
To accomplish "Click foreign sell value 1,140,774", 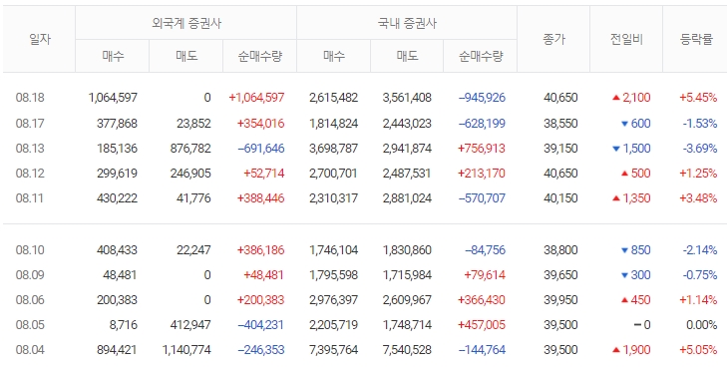I will pyautogui.click(x=186, y=350).
